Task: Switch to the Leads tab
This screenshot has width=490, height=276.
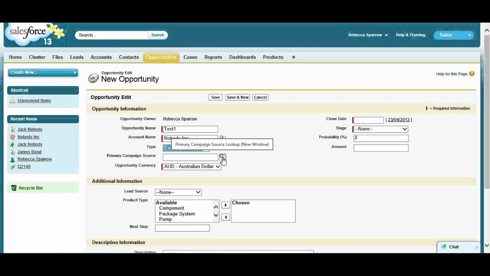Action: (77, 57)
